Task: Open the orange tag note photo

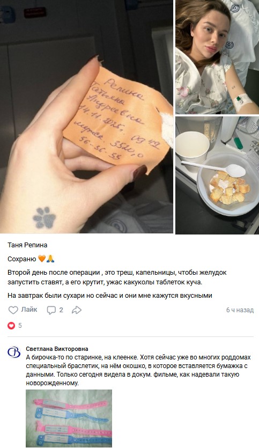Action: [86, 116]
